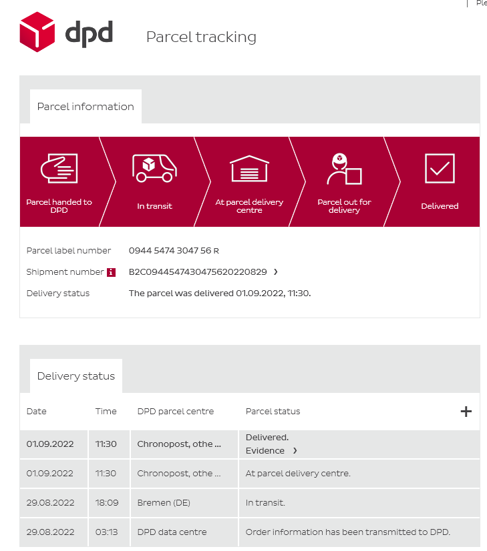Click the Parcel handed to DPD icon
The height and width of the screenshot is (551, 487).
(x=59, y=169)
